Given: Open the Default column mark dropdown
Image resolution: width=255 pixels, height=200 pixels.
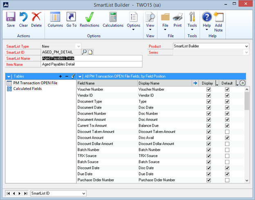Looking at the screenshot, I should click(237, 83).
